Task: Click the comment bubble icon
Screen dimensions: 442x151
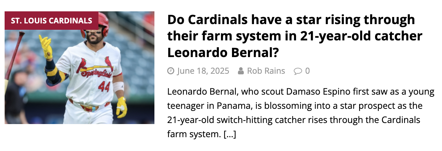Action: click(297, 71)
